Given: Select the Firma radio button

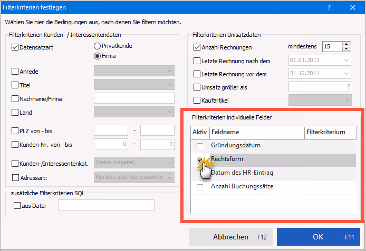Looking at the screenshot, I should [97, 56].
